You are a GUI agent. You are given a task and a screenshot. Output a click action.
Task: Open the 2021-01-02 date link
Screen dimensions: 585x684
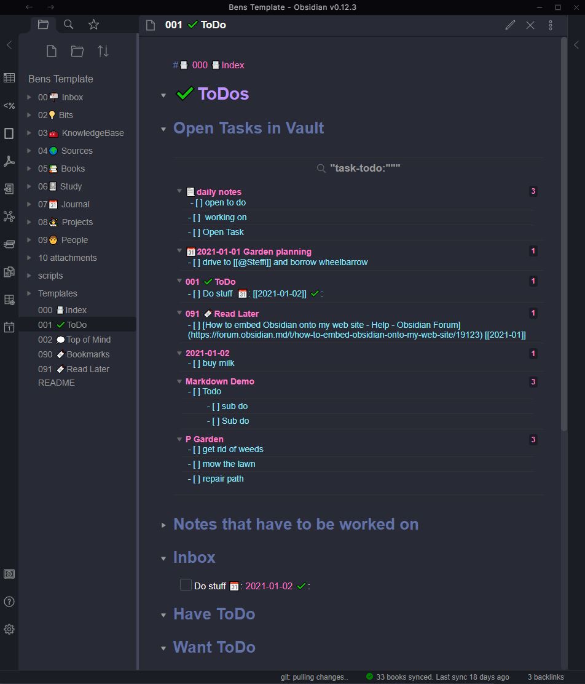pyautogui.click(x=269, y=586)
